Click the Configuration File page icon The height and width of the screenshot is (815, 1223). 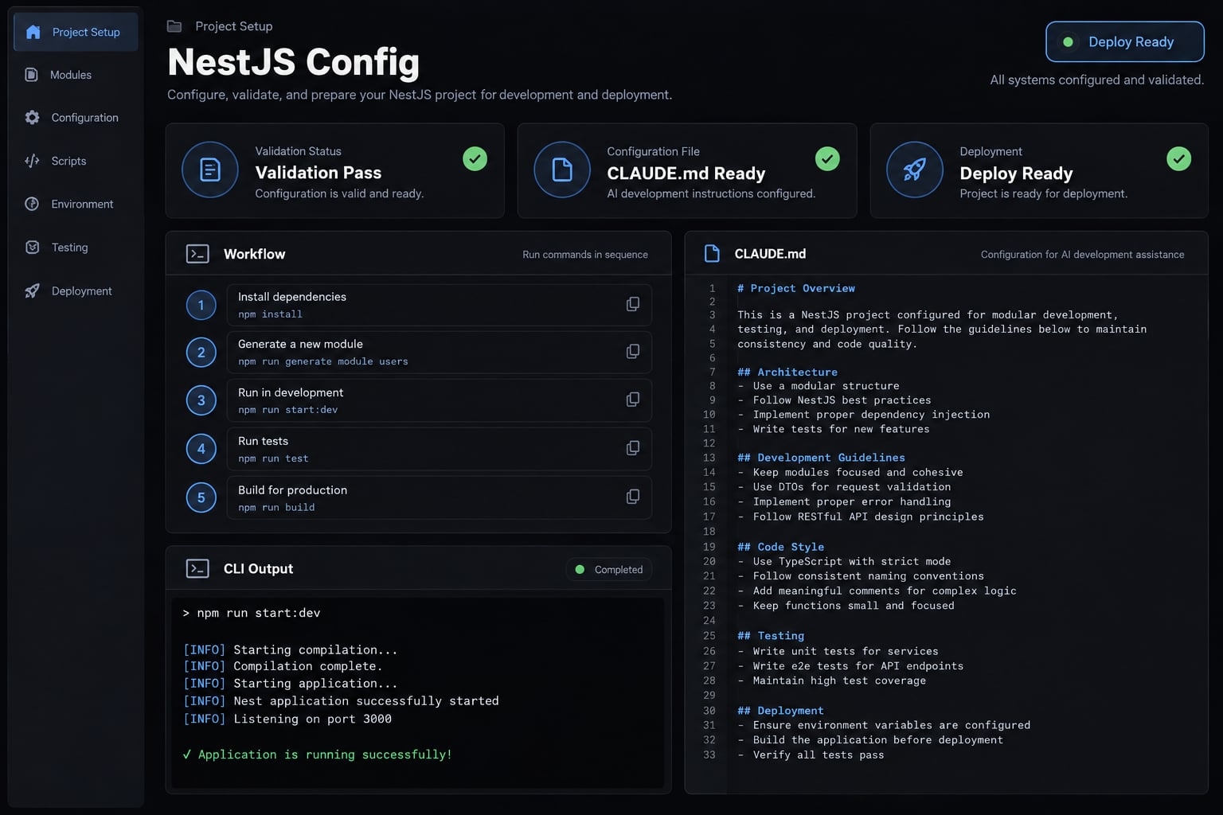coord(562,170)
